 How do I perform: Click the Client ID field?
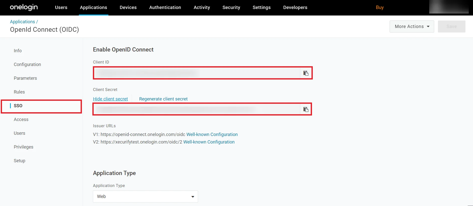[x=197, y=73]
